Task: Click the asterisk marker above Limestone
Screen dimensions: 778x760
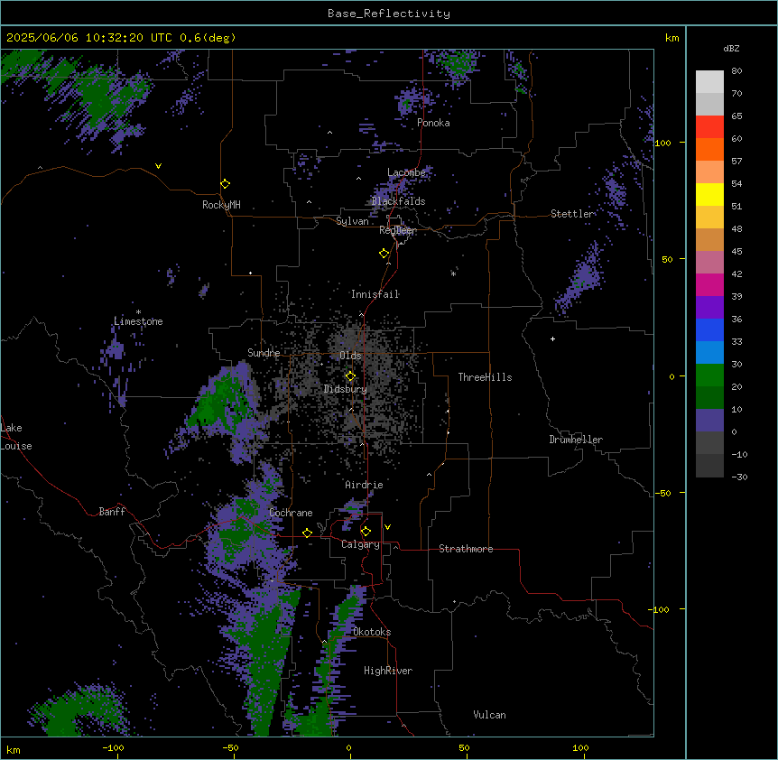Action: point(138,312)
